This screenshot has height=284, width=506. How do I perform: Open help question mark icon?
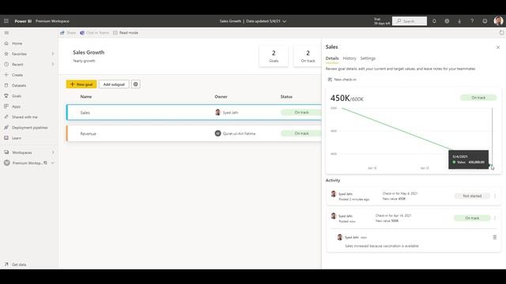[472, 21]
